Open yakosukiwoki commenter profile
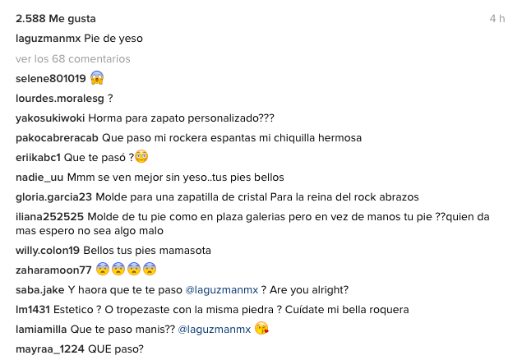 coord(50,118)
